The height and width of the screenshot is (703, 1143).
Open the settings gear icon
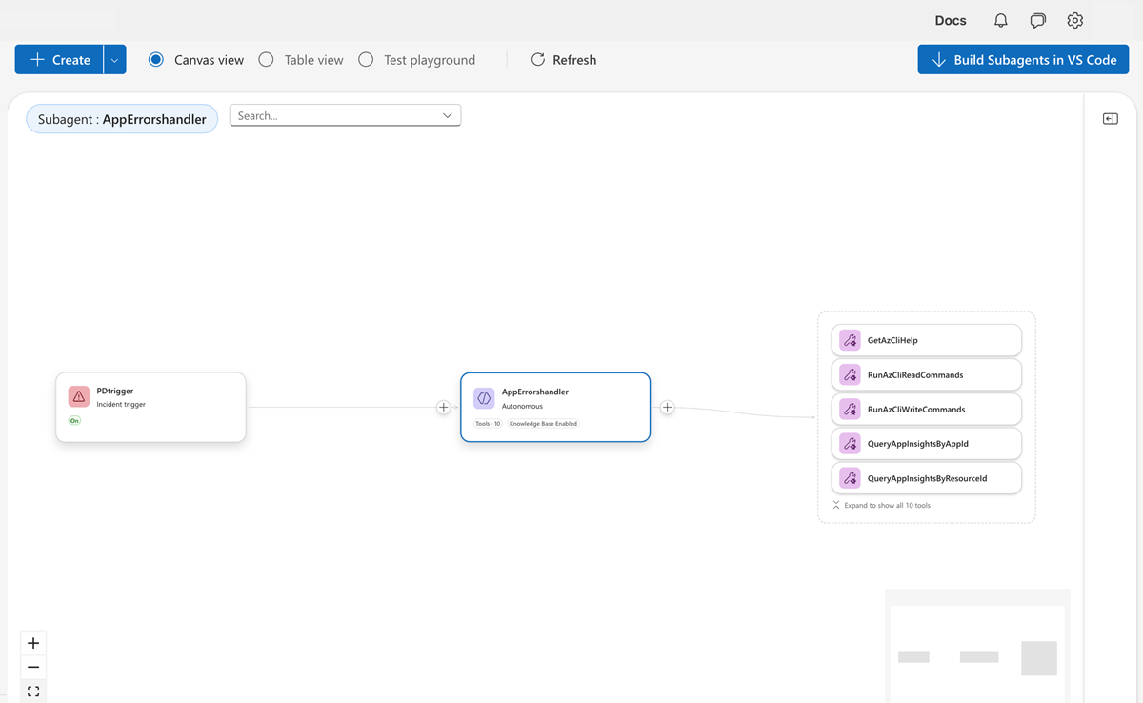[1075, 20]
